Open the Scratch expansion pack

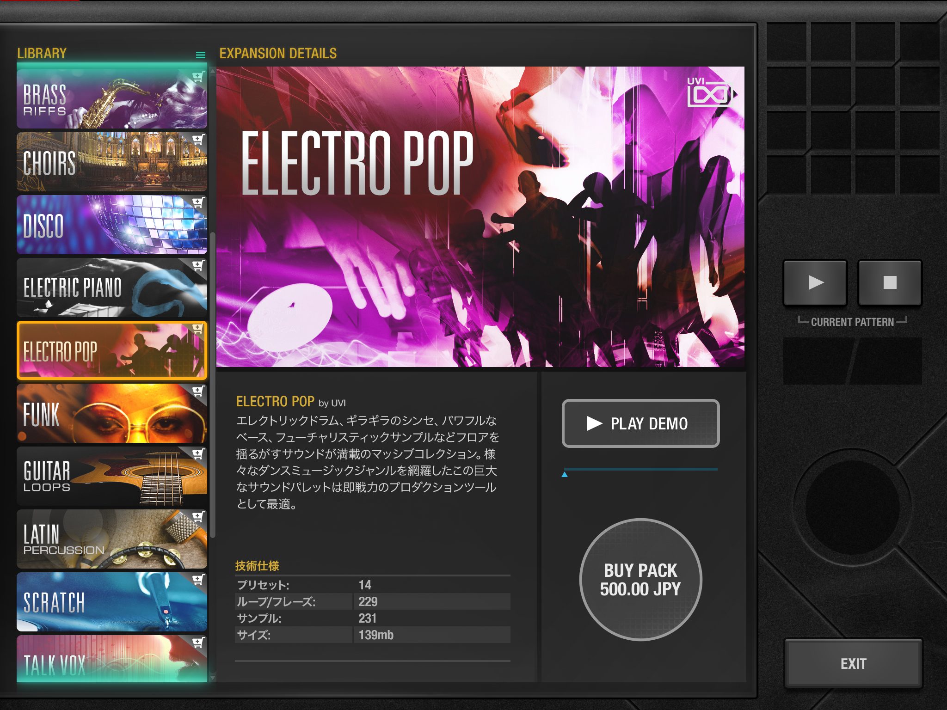(x=112, y=602)
